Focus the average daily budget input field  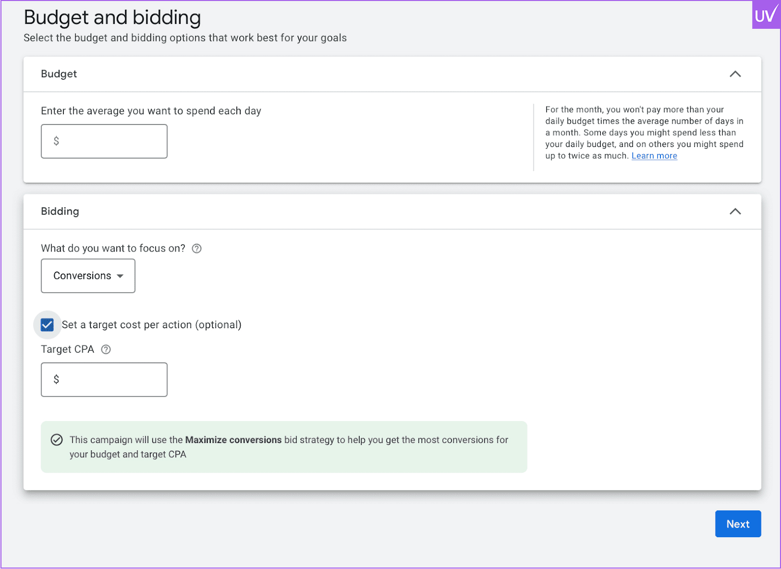[x=112, y=141]
